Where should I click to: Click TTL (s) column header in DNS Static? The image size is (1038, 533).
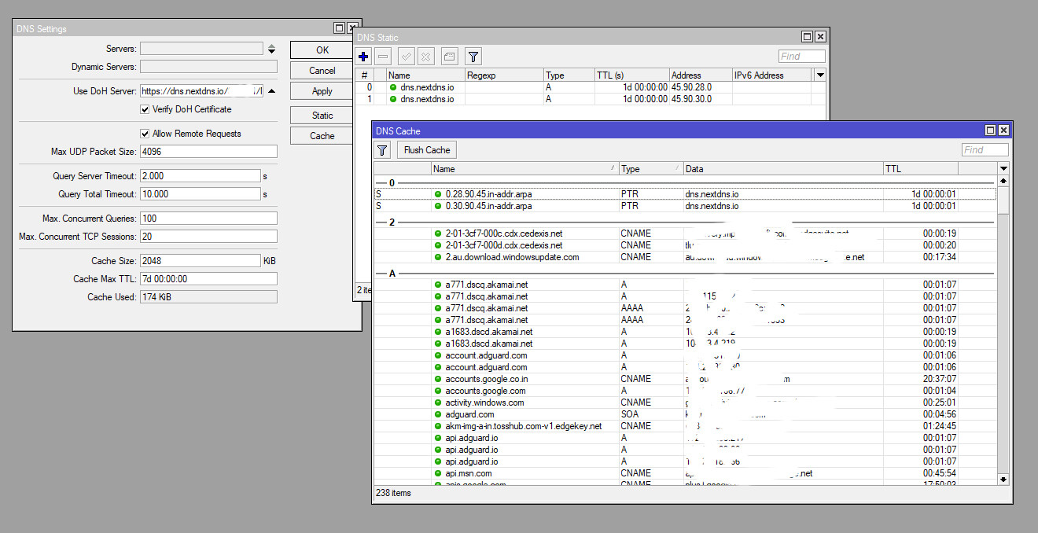[x=631, y=75]
